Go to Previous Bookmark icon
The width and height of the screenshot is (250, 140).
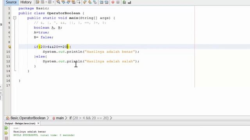click(x=85, y=2)
